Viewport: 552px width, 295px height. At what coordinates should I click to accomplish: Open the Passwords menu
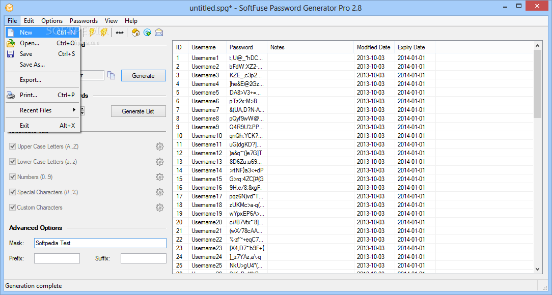point(84,21)
